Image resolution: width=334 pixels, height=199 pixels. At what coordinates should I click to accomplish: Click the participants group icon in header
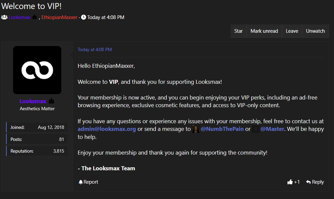[4, 17]
